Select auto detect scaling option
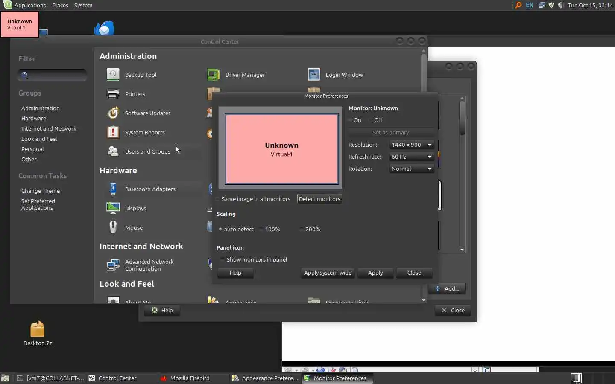Image resolution: width=615 pixels, height=384 pixels. [236, 229]
